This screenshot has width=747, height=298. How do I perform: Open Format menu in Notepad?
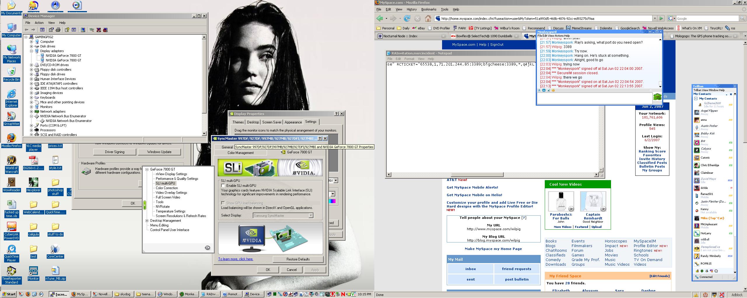click(x=409, y=59)
